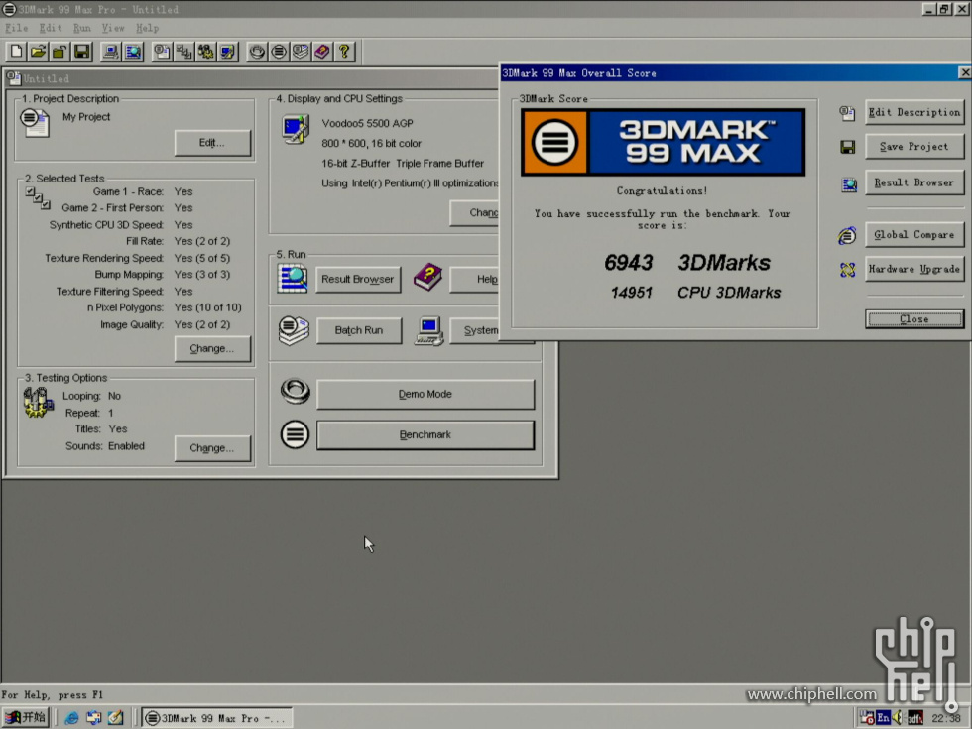Click the 3DMark 99 MAX logo banner
This screenshot has height=729, width=972.
pos(663,142)
